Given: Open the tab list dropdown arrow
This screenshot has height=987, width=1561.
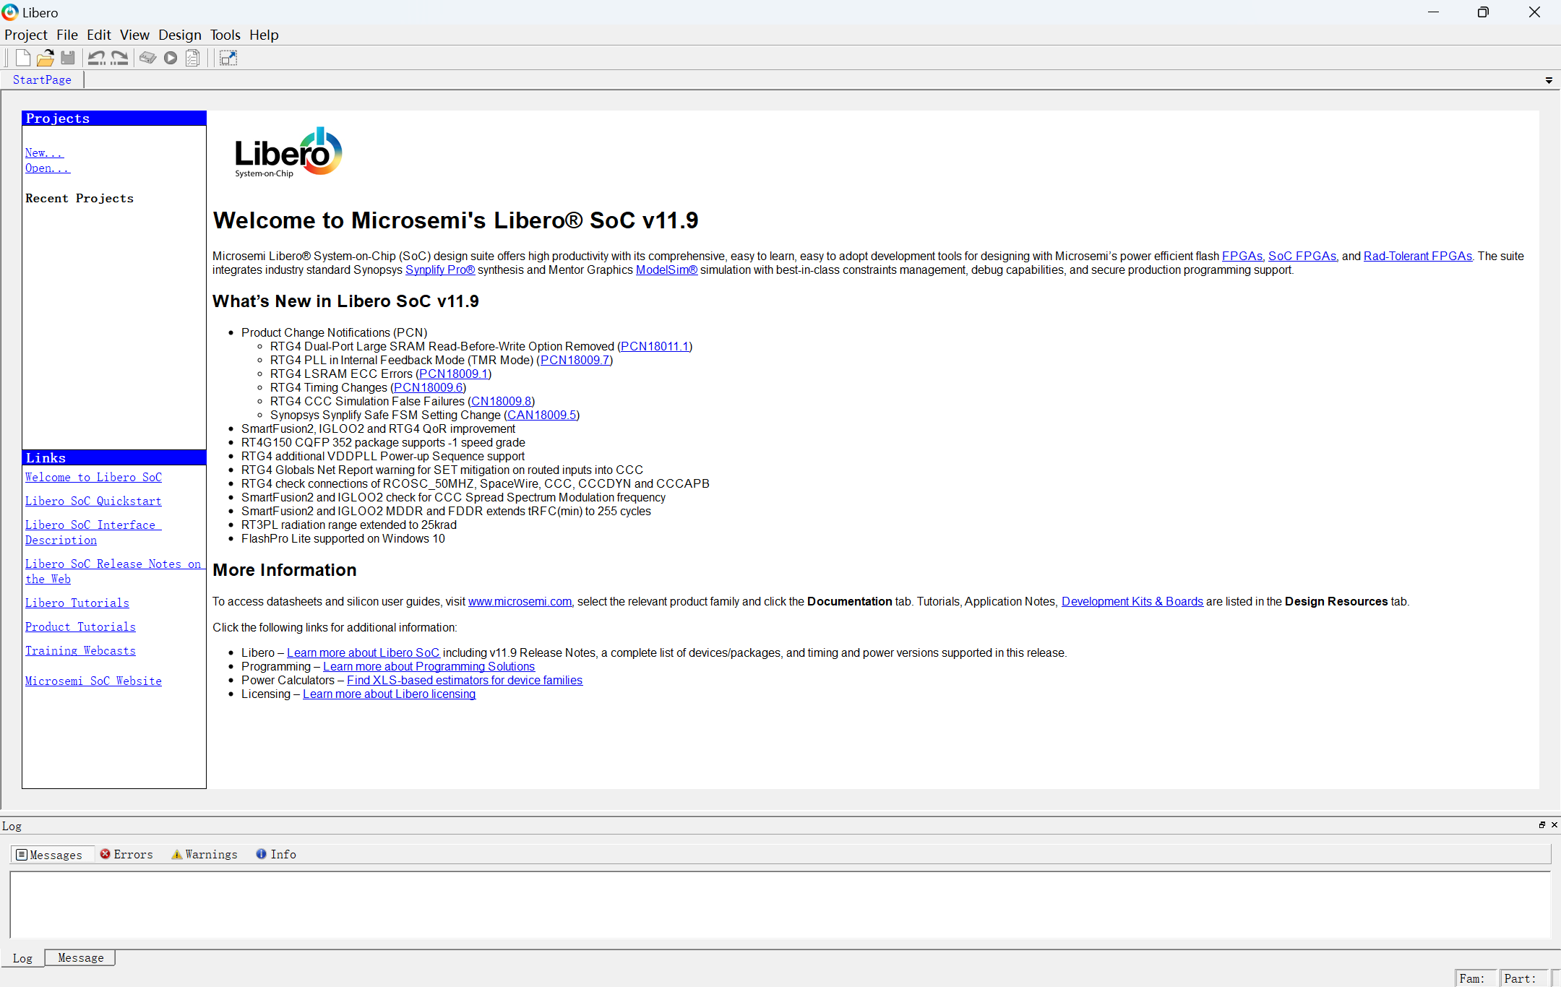Looking at the screenshot, I should coord(1549,80).
